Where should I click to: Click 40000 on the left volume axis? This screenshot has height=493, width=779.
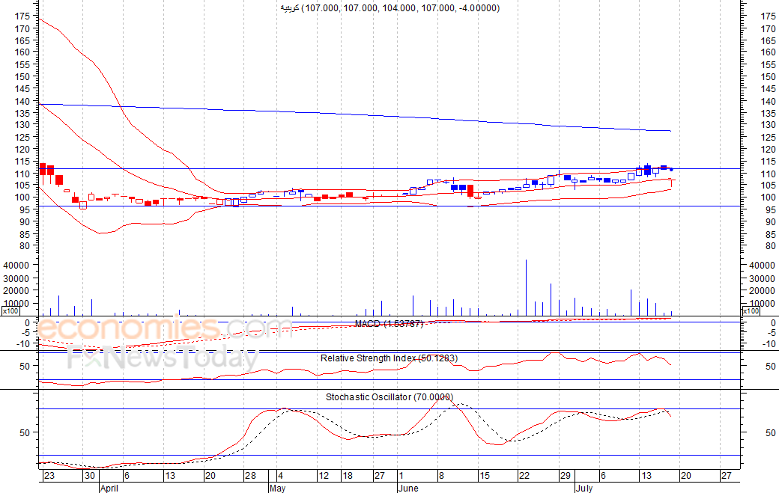(17, 266)
